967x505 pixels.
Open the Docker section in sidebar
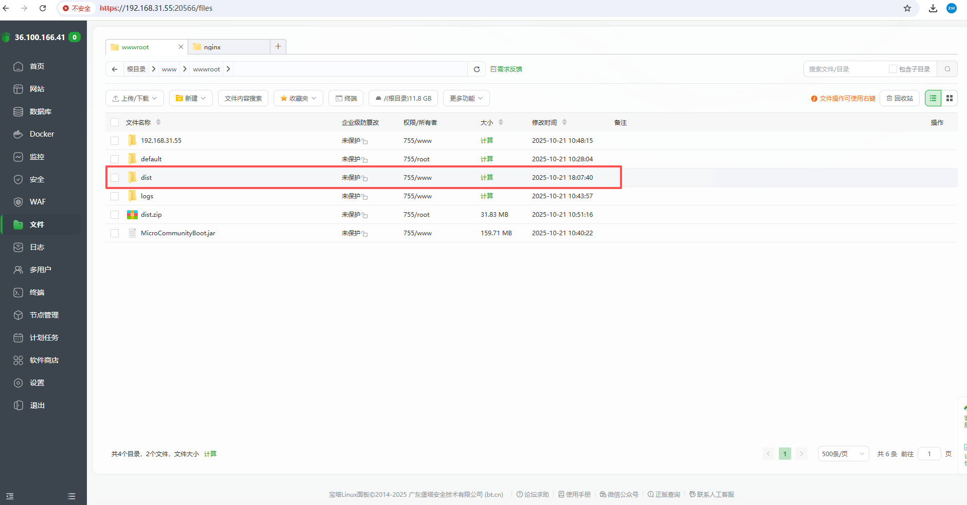click(x=41, y=134)
